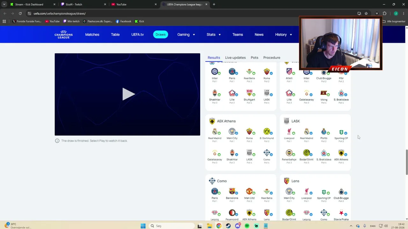
Task: Open the Teams navigation item
Action: [237, 34]
